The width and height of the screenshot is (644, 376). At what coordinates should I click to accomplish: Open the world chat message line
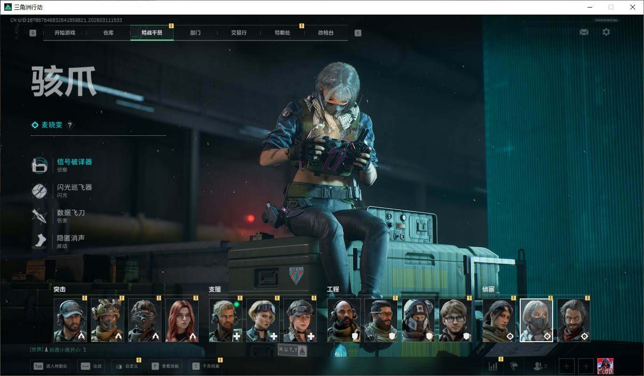[x=58, y=350]
